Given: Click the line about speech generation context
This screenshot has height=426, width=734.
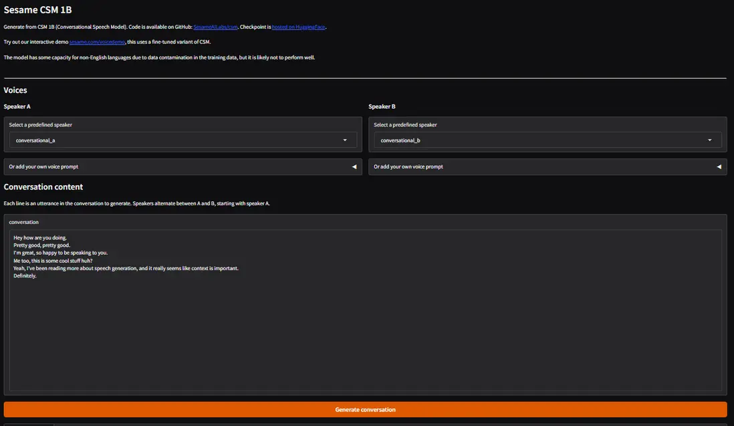Looking at the screenshot, I should pyautogui.click(x=126, y=268).
